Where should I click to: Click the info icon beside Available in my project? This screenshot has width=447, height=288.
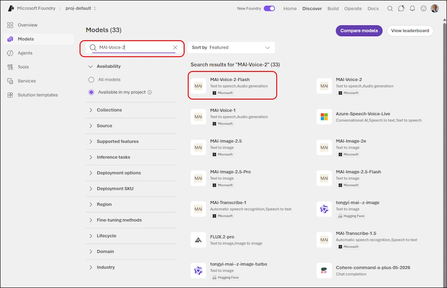(x=150, y=92)
